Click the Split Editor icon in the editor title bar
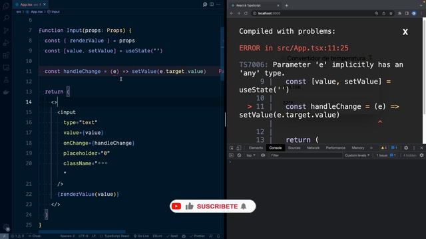The height and width of the screenshot is (239, 426). click(212, 5)
